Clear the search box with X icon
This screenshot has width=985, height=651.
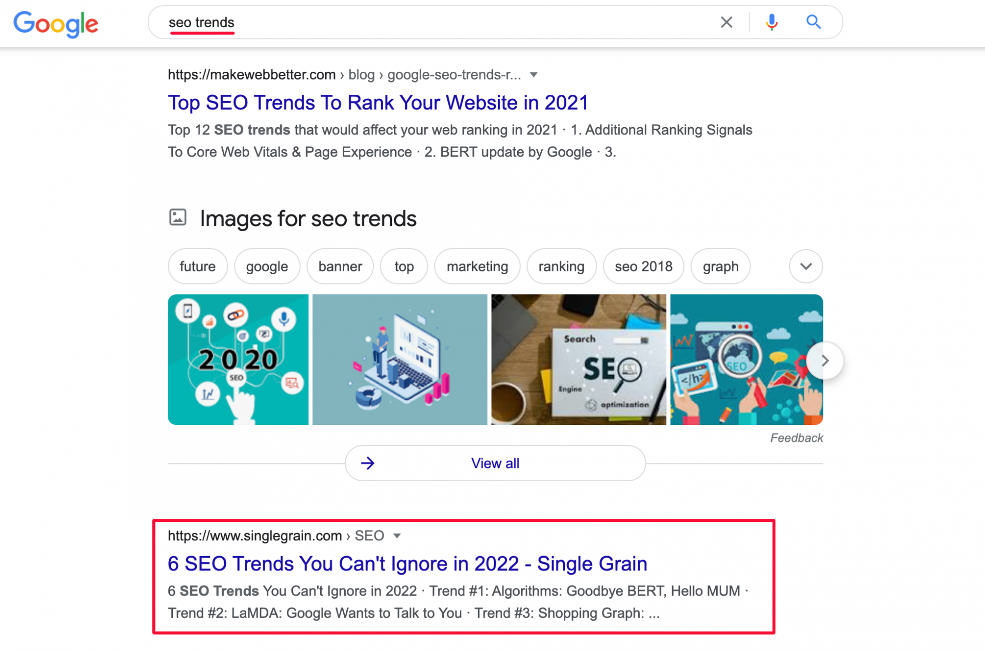[726, 22]
